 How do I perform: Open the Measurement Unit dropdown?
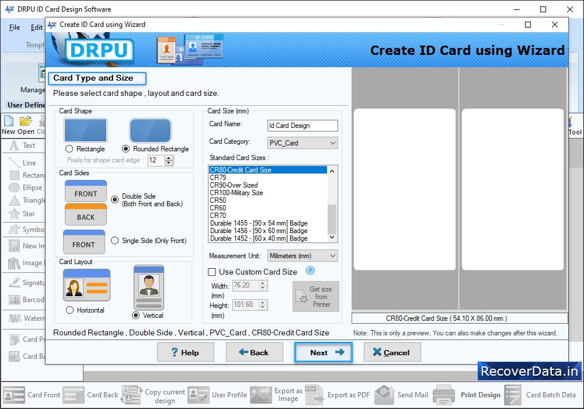[x=303, y=256]
